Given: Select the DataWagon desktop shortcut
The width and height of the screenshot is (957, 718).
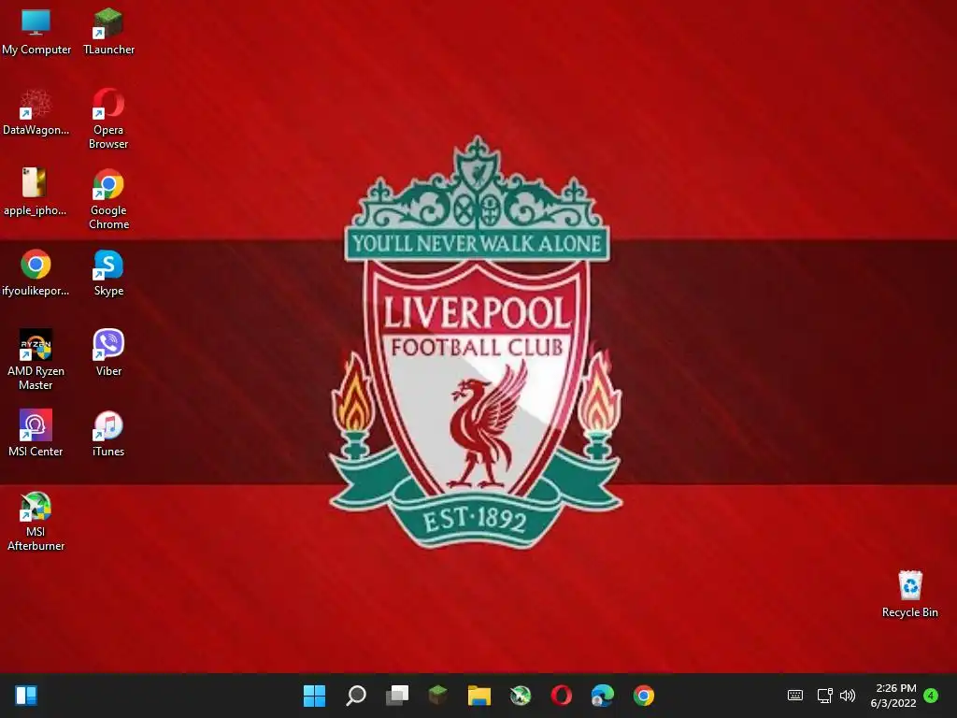Looking at the screenshot, I should pyautogui.click(x=36, y=112).
